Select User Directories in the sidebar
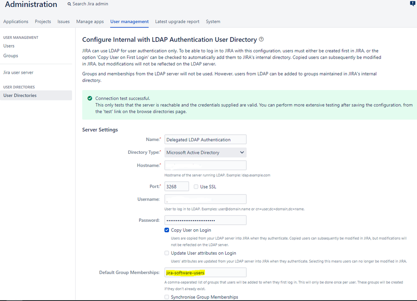This screenshot has height=301, width=417. click(x=36, y=95)
